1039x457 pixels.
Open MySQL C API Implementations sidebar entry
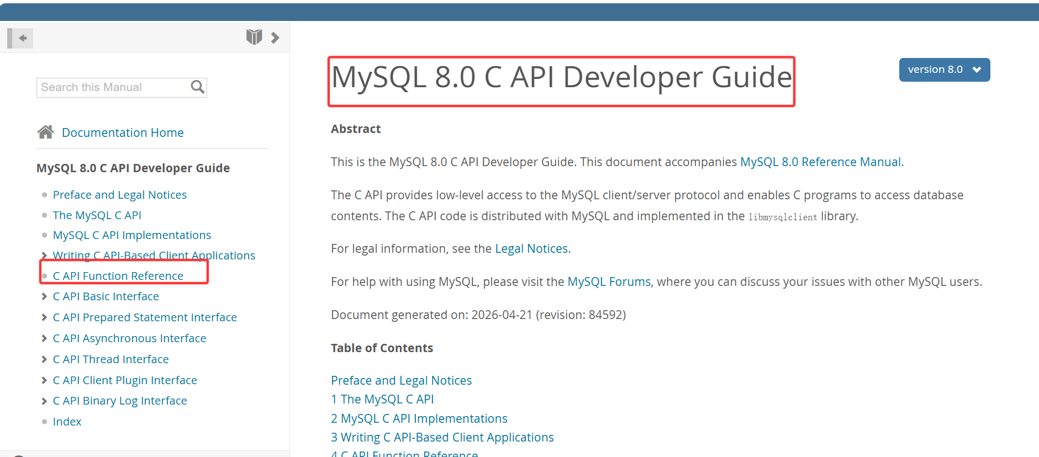click(132, 235)
